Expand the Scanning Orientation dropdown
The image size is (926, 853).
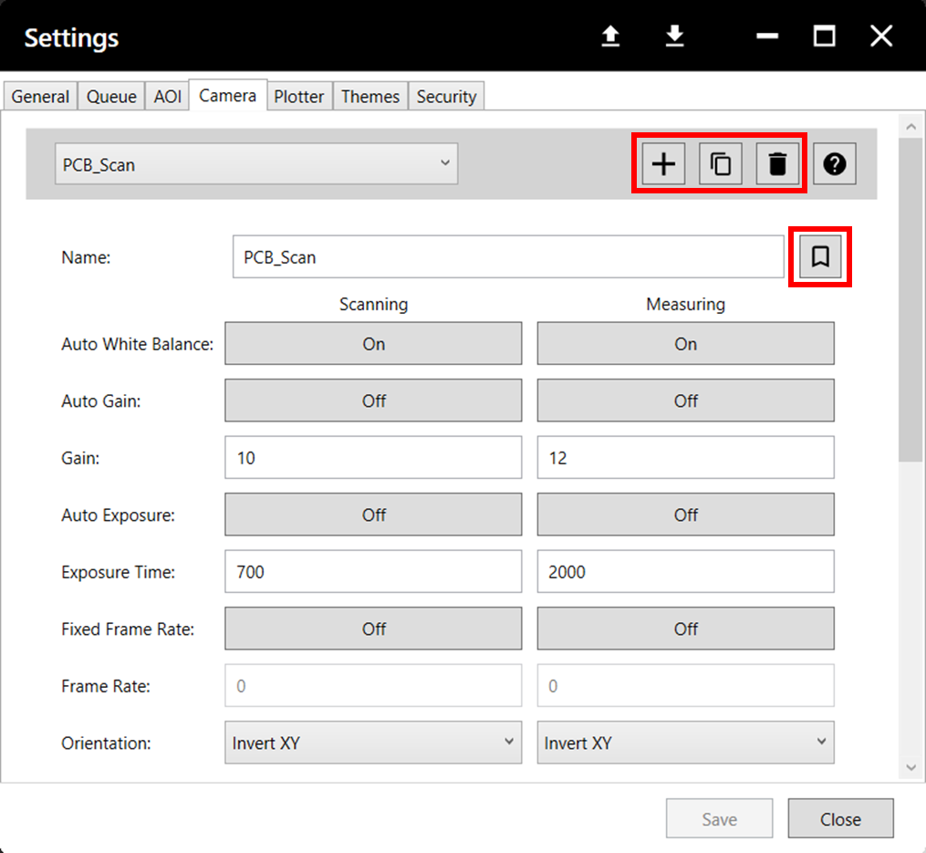tap(373, 743)
